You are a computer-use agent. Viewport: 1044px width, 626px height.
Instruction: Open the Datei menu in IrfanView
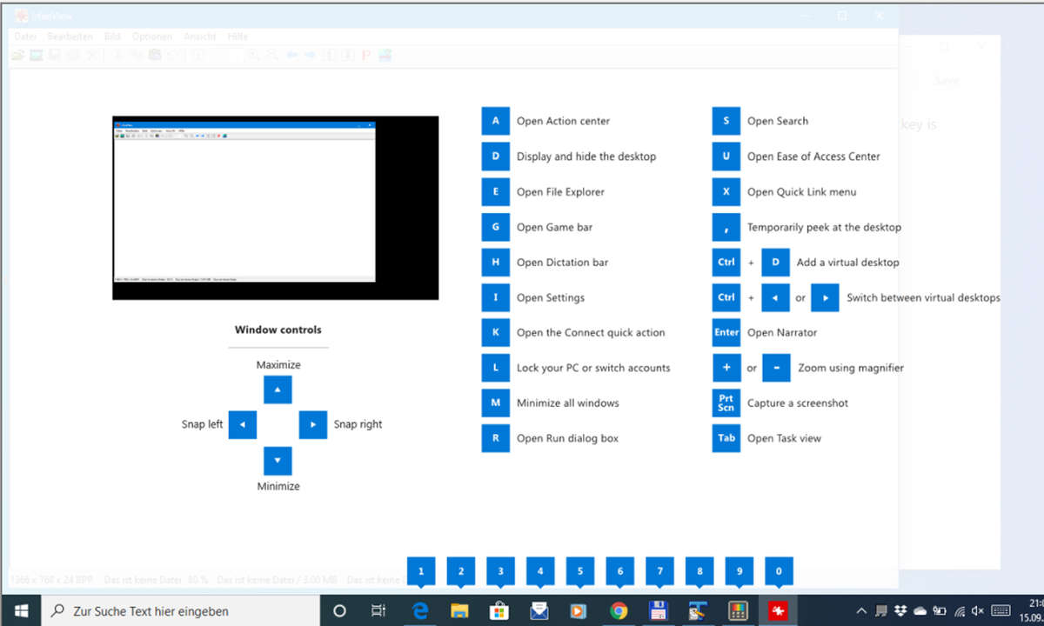pyautogui.click(x=25, y=37)
